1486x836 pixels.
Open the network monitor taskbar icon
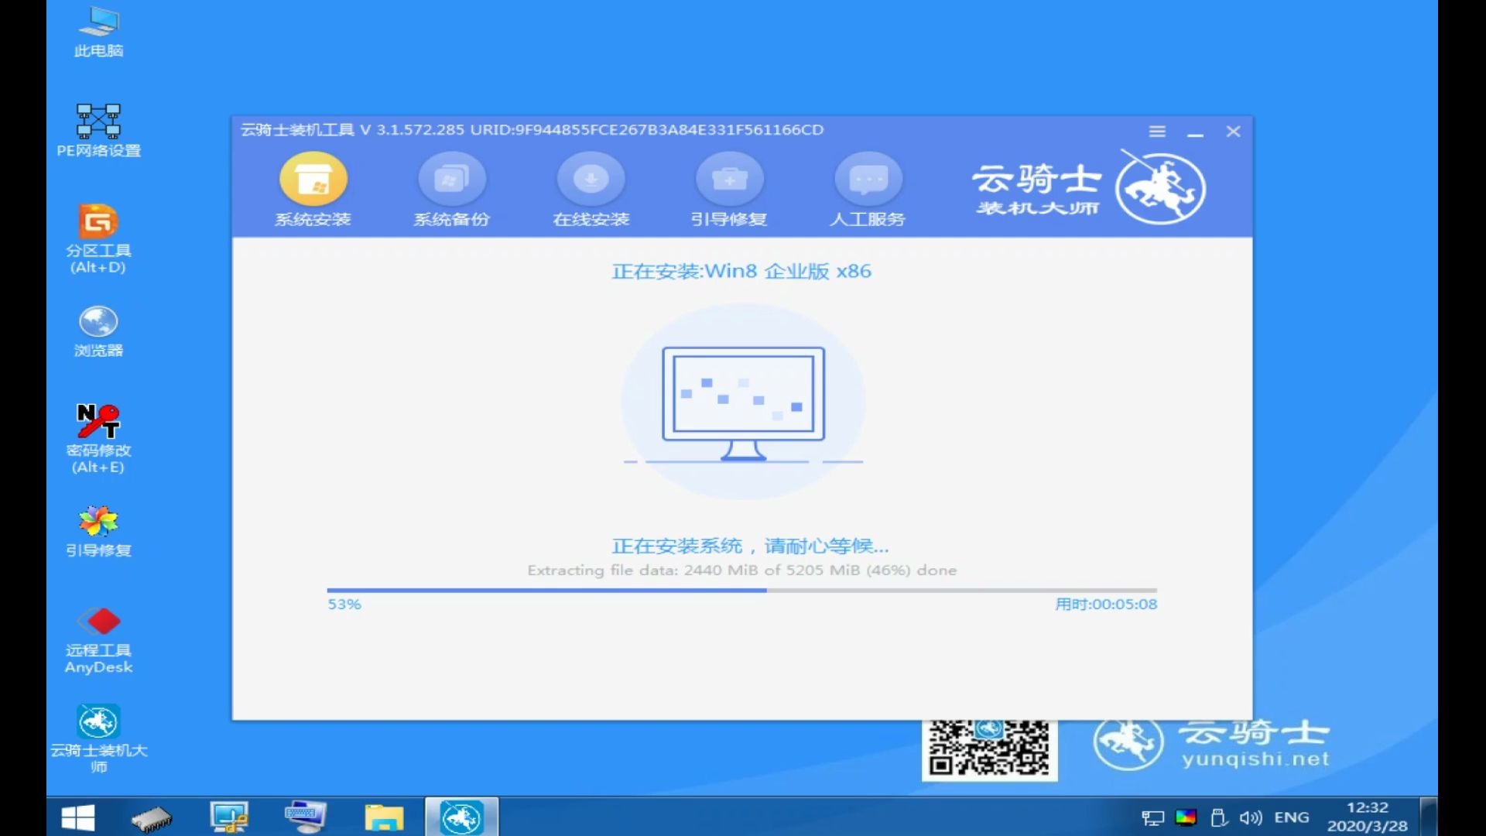(229, 817)
